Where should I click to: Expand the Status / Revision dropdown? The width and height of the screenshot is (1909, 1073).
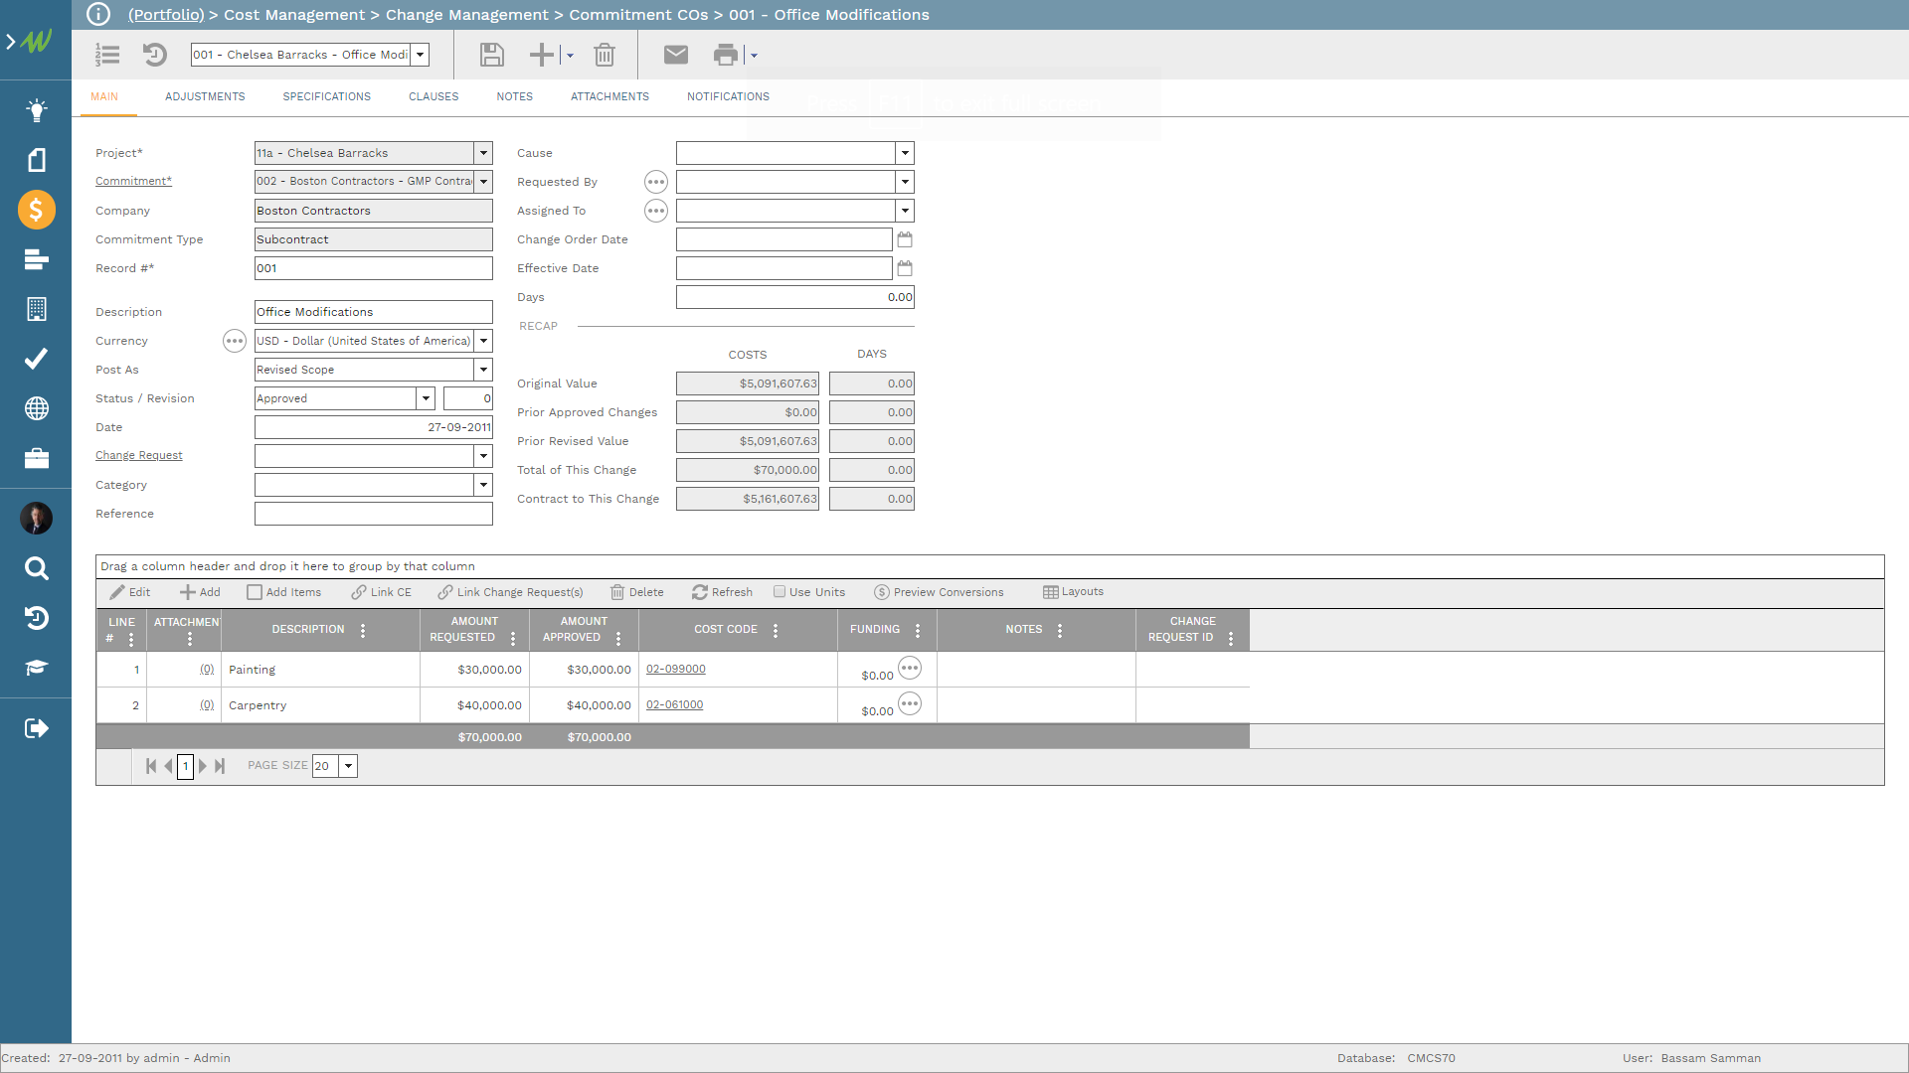coord(426,397)
